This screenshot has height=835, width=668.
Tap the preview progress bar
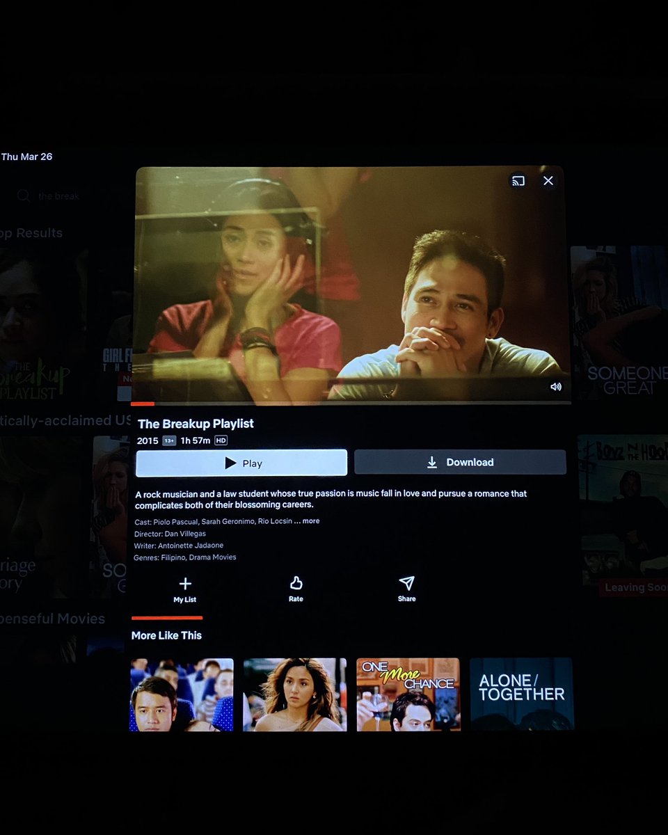(351, 403)
